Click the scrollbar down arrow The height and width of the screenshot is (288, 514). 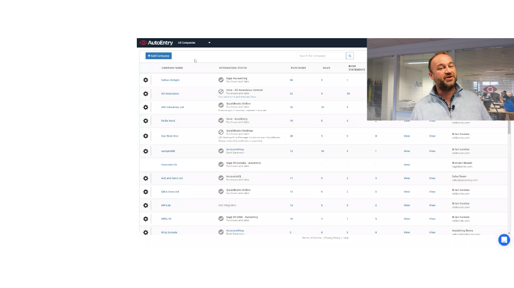(509, 233)
